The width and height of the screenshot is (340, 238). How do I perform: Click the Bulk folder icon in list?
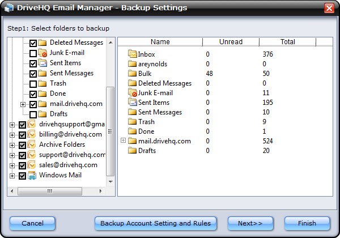coord(133,74)
